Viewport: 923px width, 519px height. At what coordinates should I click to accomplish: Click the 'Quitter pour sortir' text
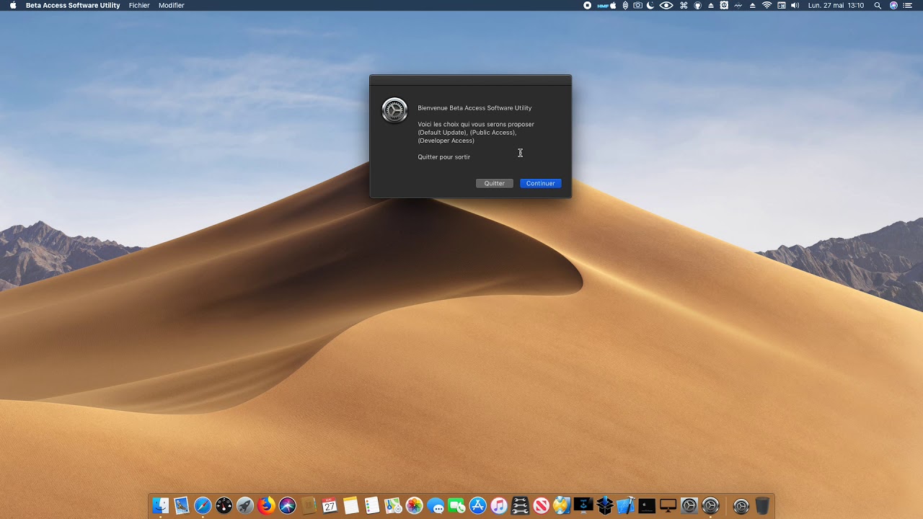tap(444, 157)
